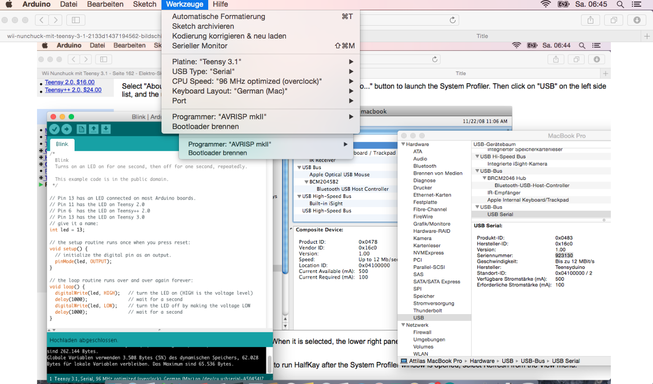The image size is (653, 384).
Task: Click share icon in embedded Safari screenshot
Action: 555,60
